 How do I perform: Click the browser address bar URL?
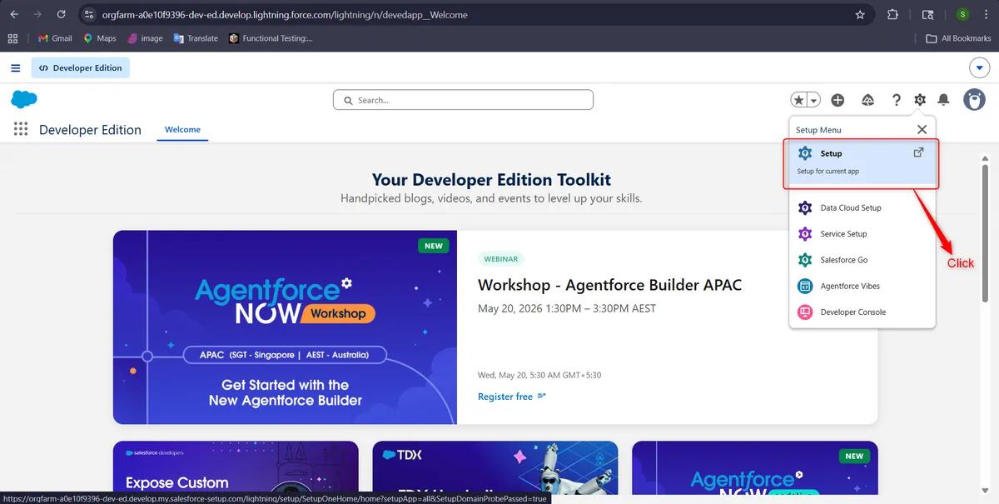[x=285, y=15]
